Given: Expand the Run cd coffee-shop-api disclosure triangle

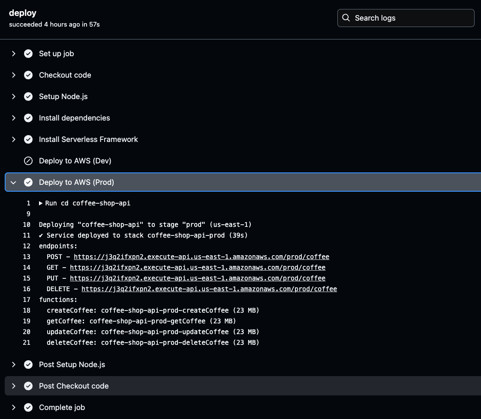Looking at the screenshot, I should pyautogui.click(x=40, y=203).
